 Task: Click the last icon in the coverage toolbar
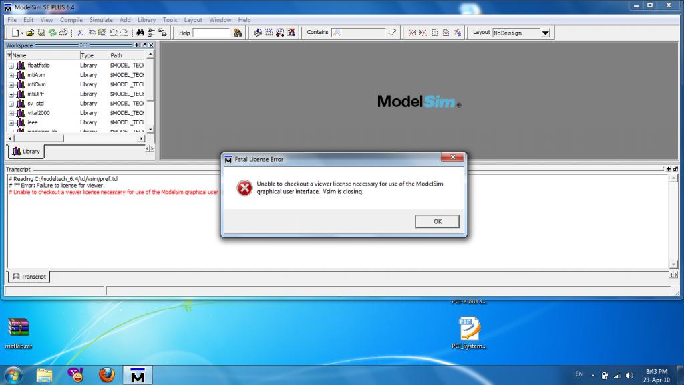[457, 33]
